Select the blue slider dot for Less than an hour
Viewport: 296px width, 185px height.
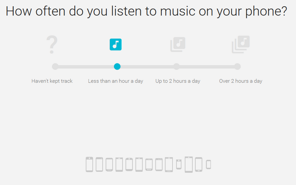click(117, 67)
